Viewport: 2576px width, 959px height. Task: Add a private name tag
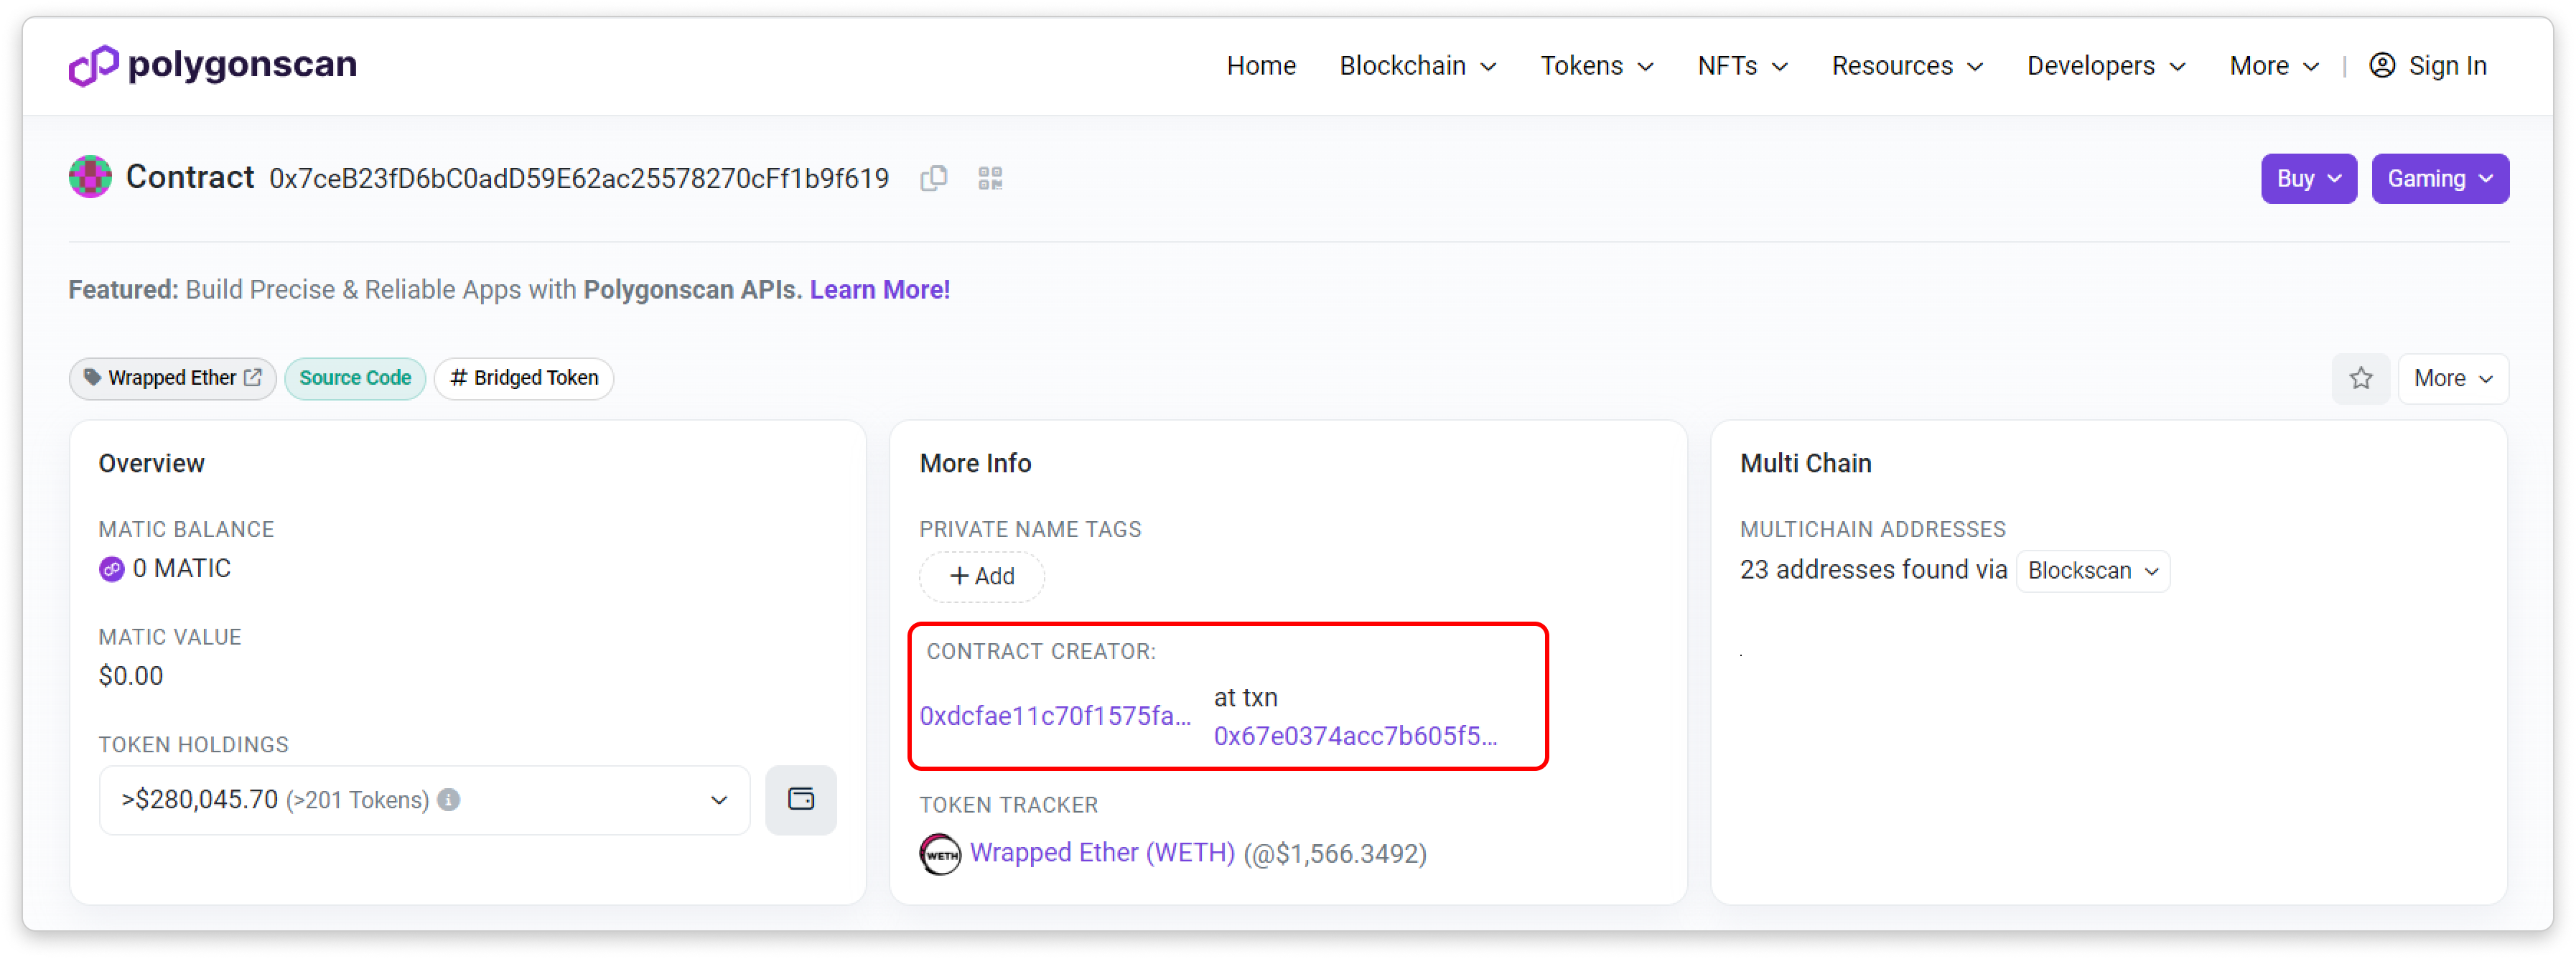tap(981, 576)
